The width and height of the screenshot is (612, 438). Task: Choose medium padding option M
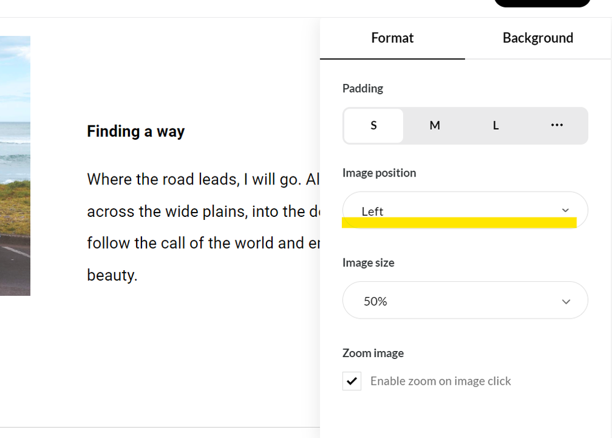tap(434, 126)
